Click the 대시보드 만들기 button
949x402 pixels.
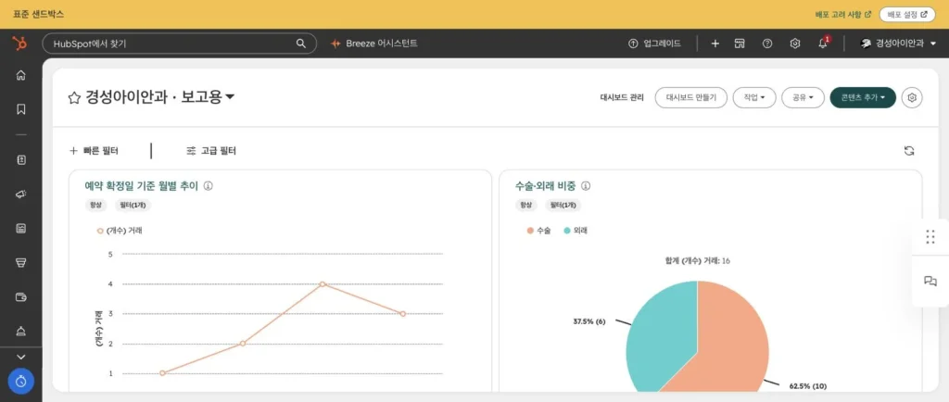[690, 97]
